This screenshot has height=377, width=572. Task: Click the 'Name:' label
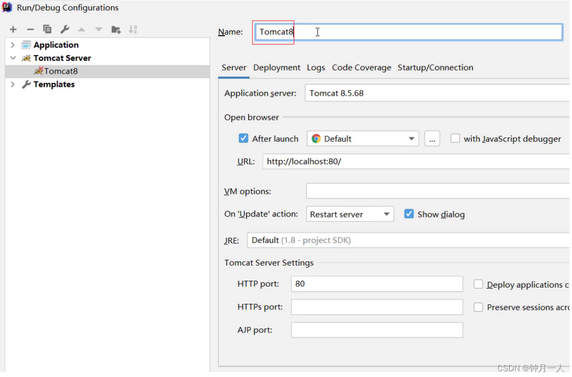231,32
